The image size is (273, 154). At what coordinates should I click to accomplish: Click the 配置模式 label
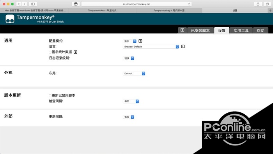(x=56, y=41)
